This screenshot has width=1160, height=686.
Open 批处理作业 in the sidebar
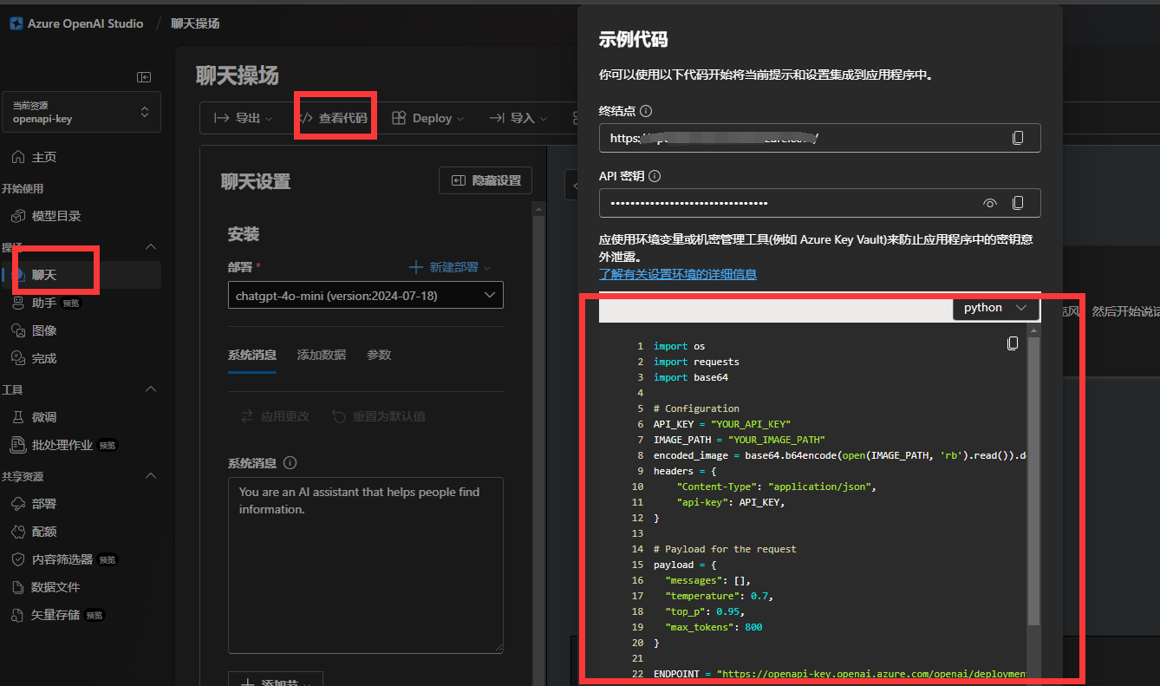62,445
